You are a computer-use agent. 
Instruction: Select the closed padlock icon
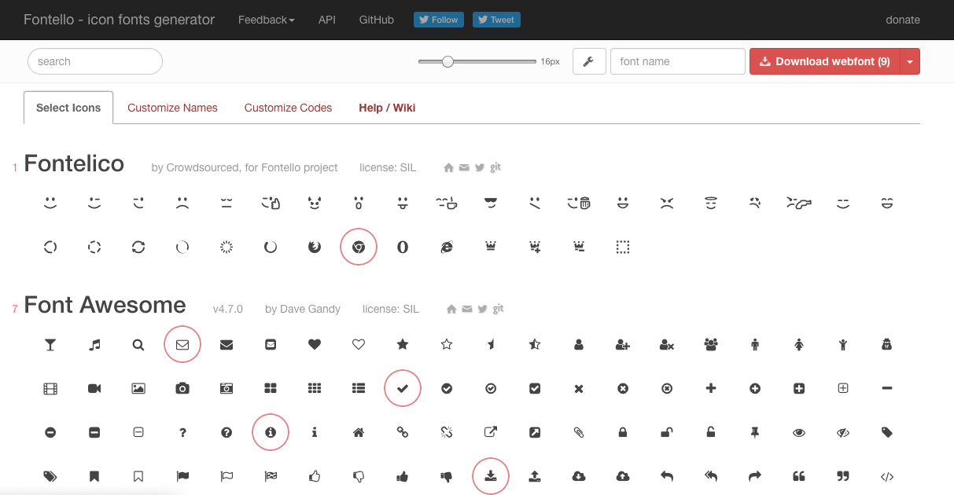tap(623, 432)
